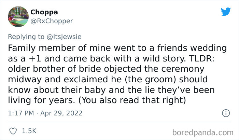Click '(You also read that right)' text

click(132, 100)
